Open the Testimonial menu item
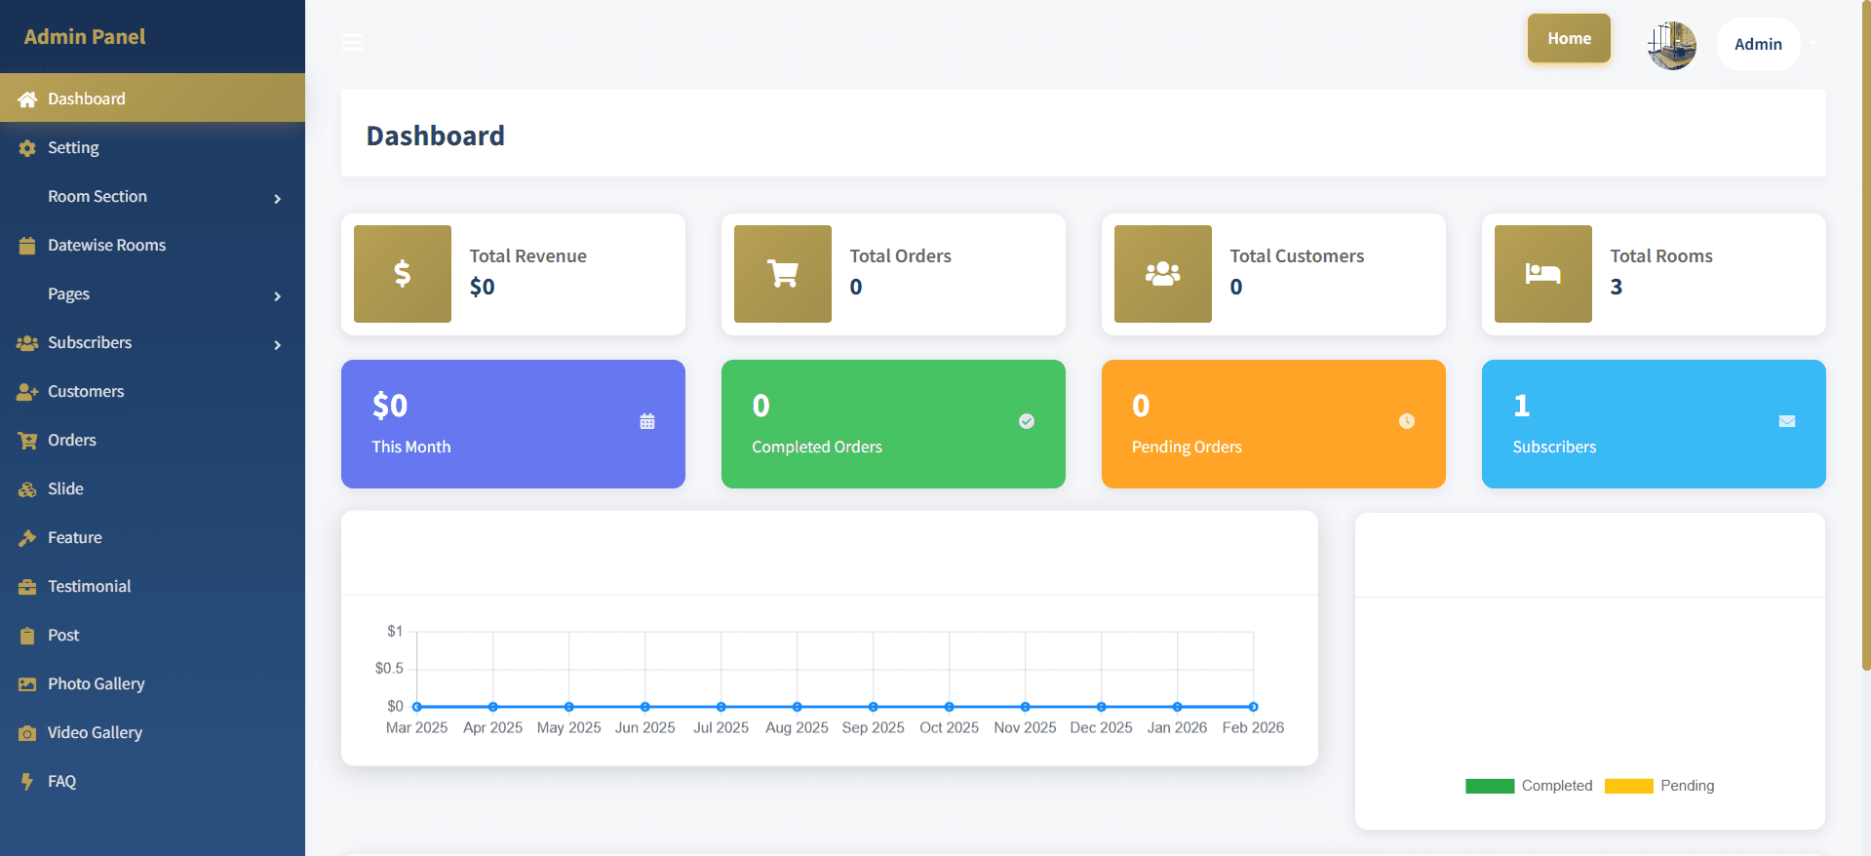 point(152,586)
